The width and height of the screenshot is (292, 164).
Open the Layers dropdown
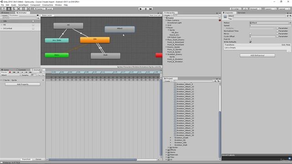click(x=270, y=9)
